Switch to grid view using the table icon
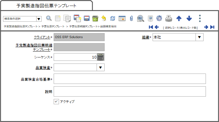The width and height of the screenshot is (219, 122). 122,18
